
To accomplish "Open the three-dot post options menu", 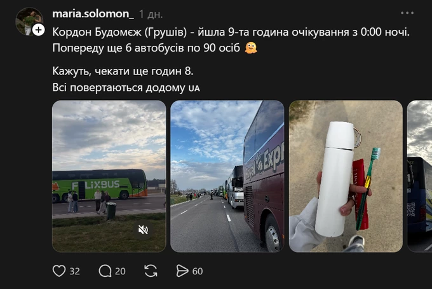I will click(x=407, y=13).
